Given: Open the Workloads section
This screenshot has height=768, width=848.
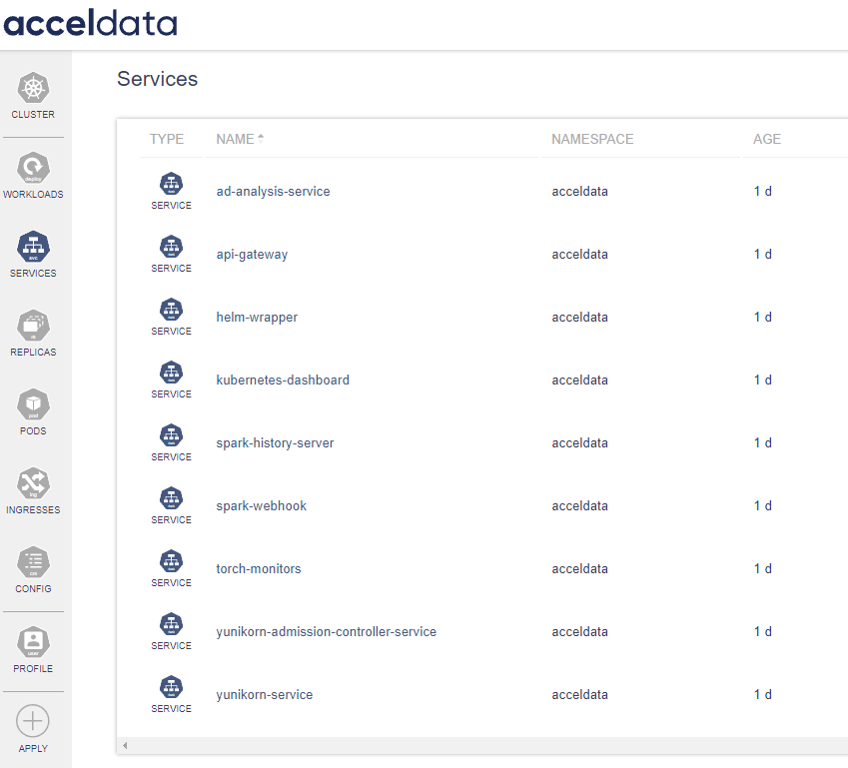Looking at the screenshot, I should [33, 175].
